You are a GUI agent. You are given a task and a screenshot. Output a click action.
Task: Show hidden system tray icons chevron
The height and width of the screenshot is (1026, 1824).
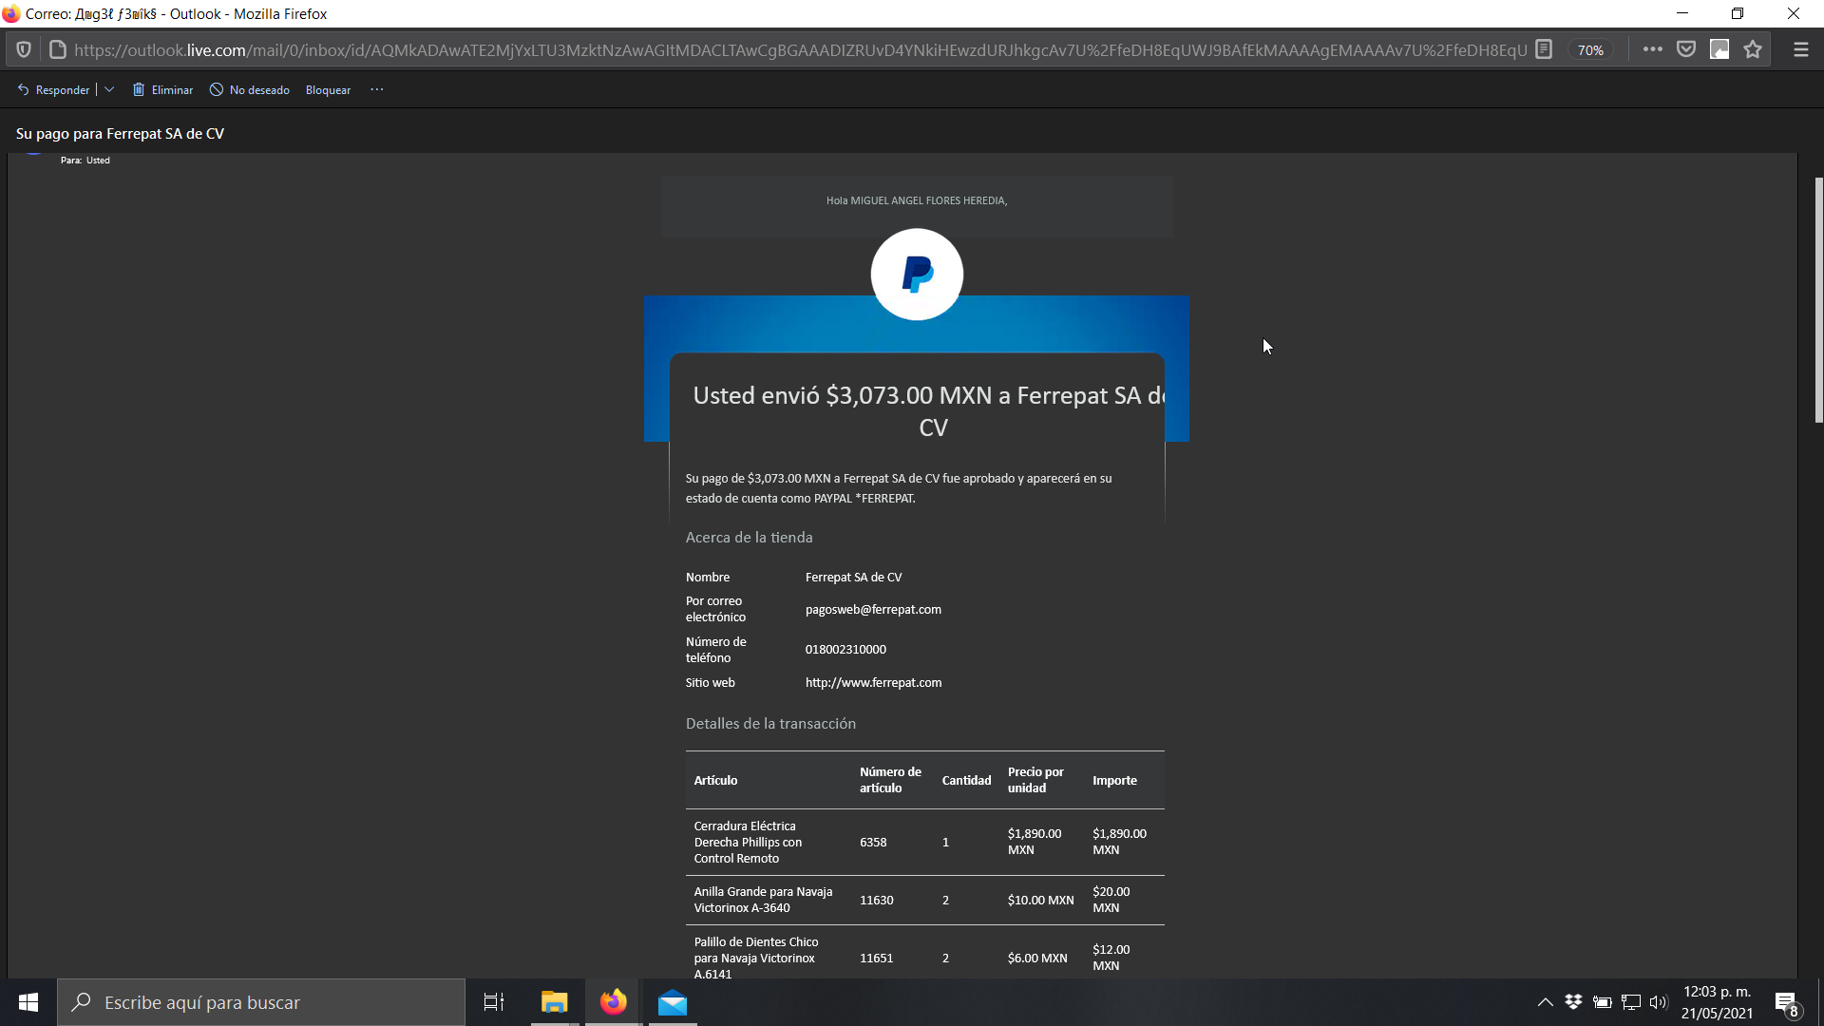[1546, 1002]
